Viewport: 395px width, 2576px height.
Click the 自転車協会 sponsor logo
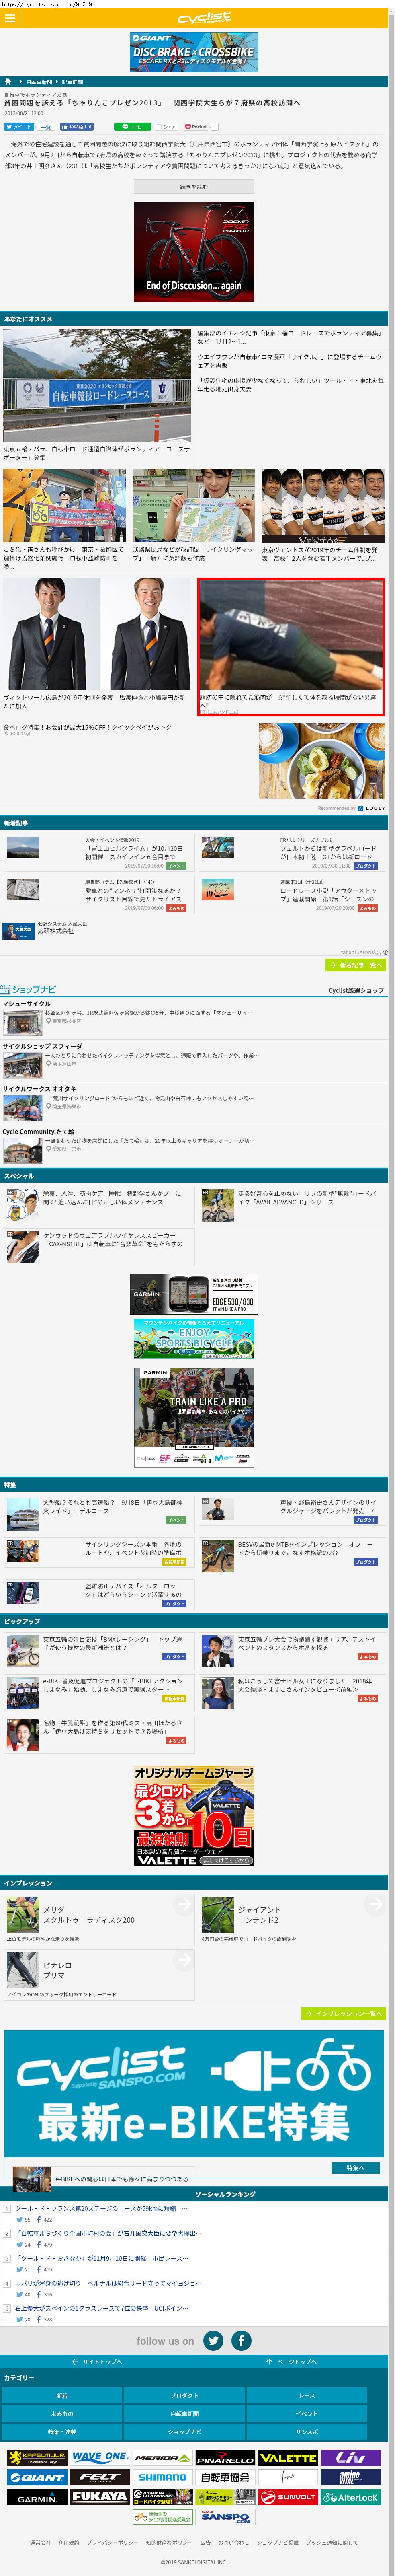click(225, 2477)
